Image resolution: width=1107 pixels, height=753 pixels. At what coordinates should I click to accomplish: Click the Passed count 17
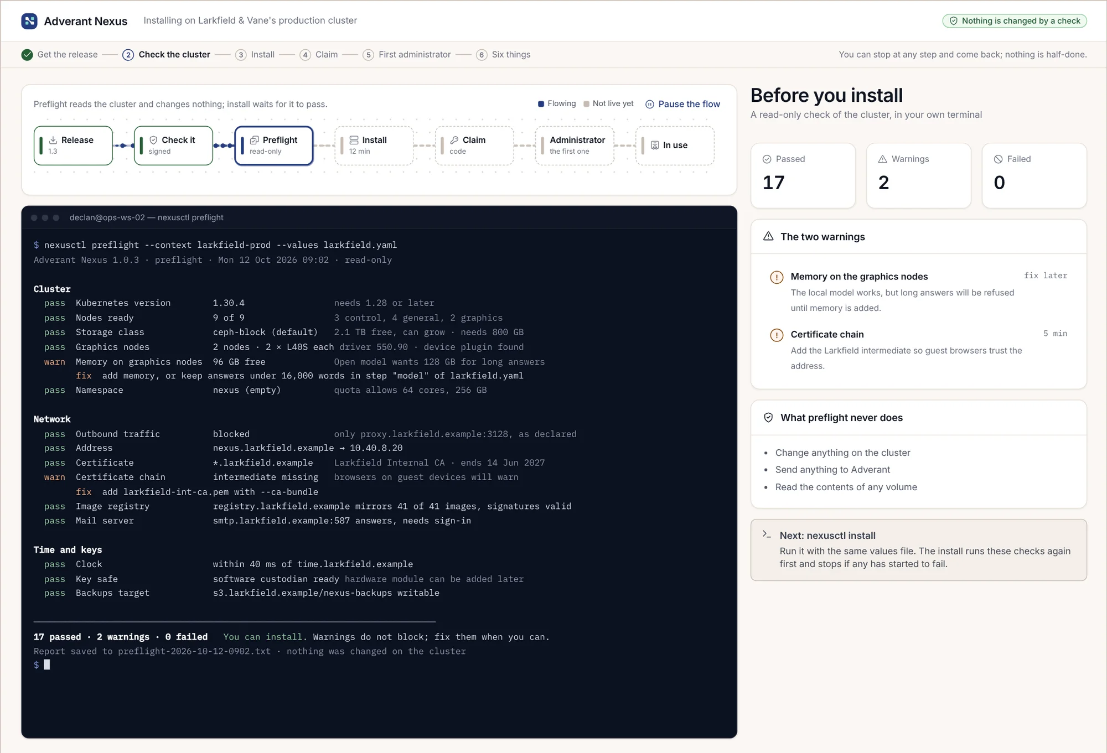tap(774, 183)
